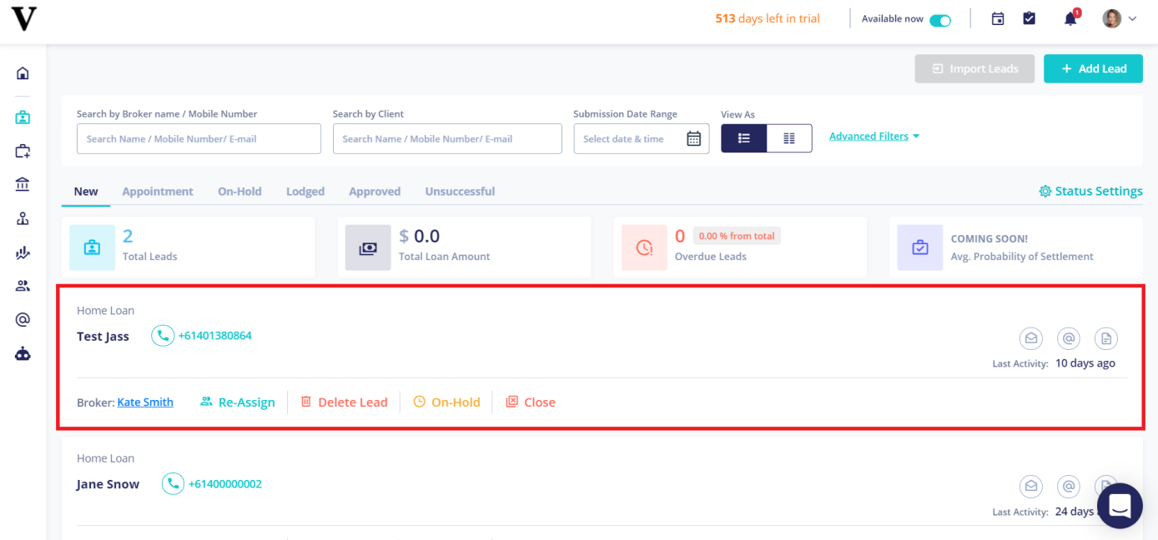1158x540 pixels.
Task: Open the calendar icon in top bar
Action: (998, 18)
